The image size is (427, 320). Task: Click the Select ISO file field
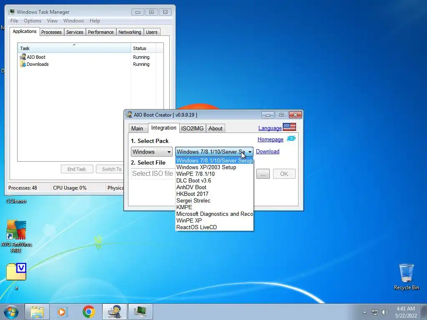pos(153,174)
